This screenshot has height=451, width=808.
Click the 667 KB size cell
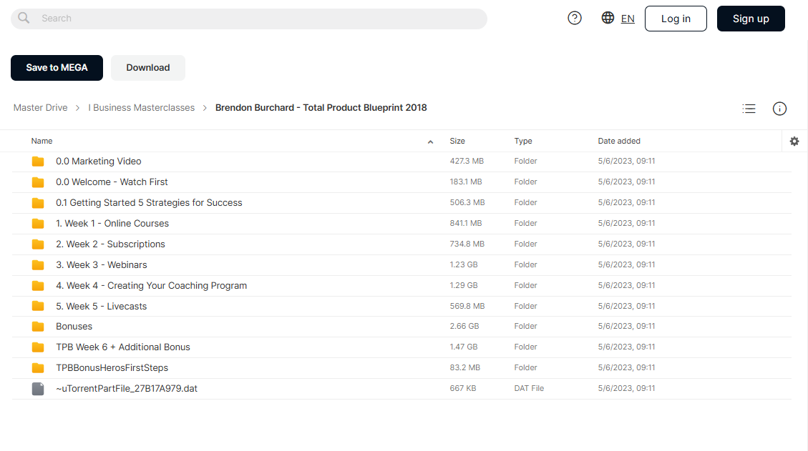tap(463, 388)
